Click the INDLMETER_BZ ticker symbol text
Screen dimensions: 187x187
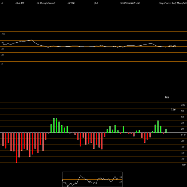(131, 3)
